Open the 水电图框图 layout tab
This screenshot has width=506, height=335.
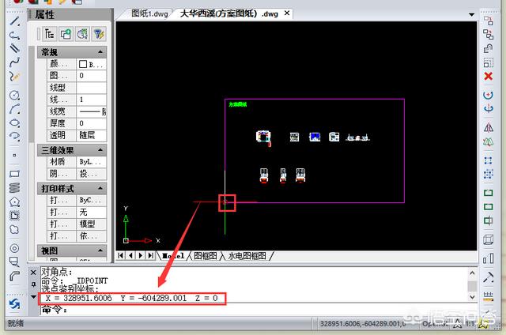tap(247, 256)
